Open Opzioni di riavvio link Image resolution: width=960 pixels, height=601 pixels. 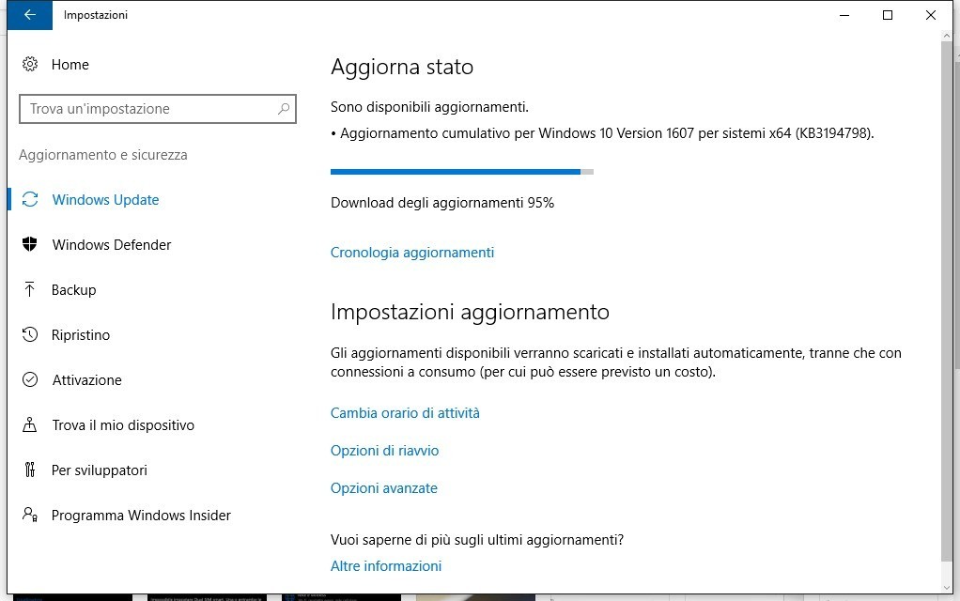click(384, 451)
